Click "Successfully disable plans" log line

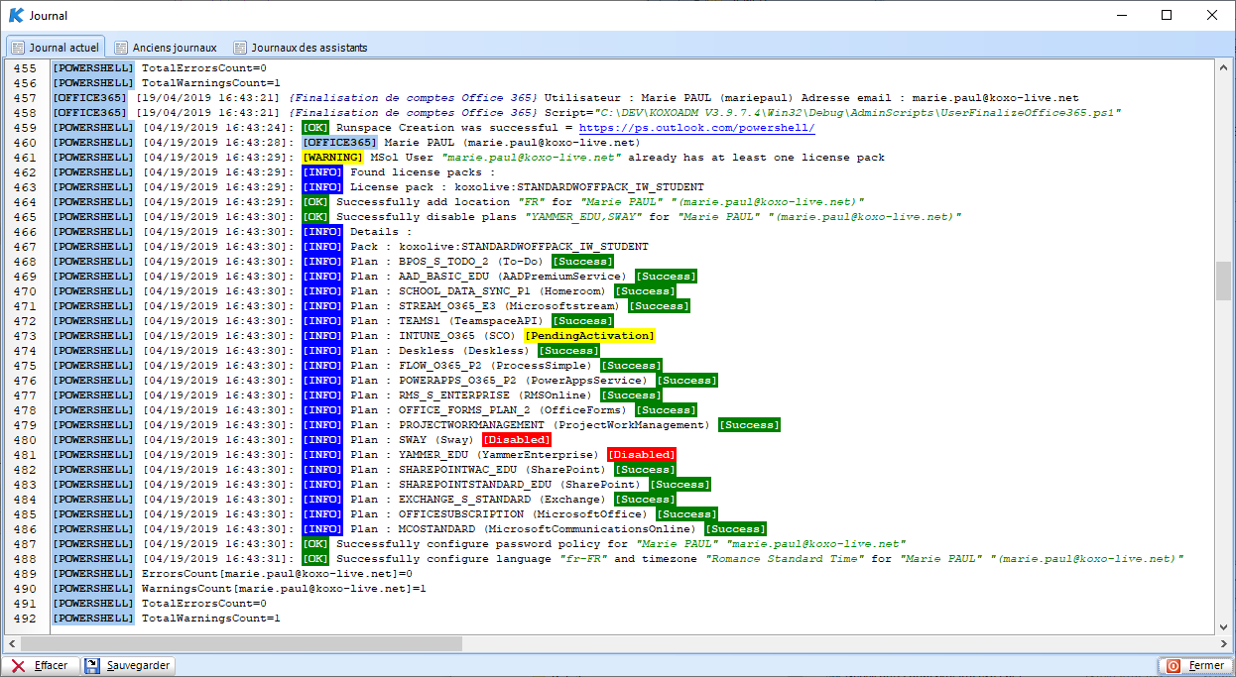[x=649, y=217]
